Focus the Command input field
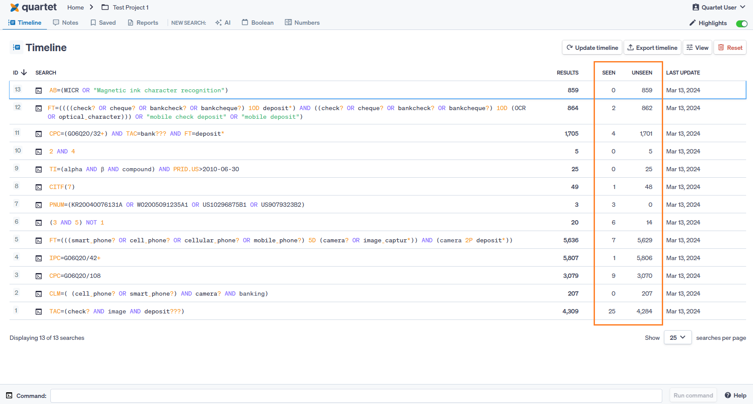Screen dimensions: 753x404 tap(356, 396)
